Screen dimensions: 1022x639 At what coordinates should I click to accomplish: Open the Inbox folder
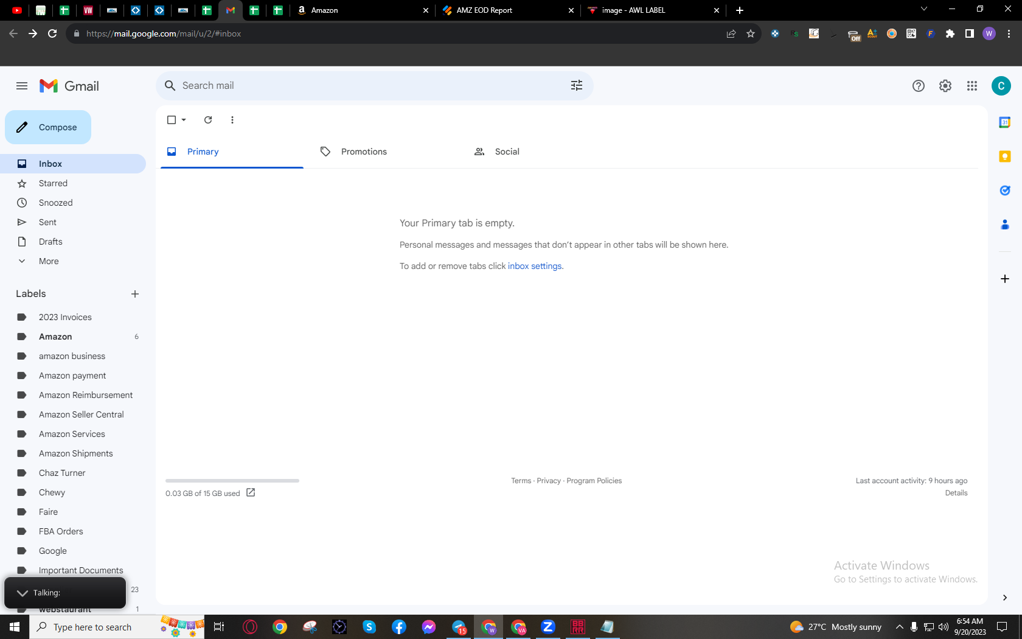tap(73, 164)
